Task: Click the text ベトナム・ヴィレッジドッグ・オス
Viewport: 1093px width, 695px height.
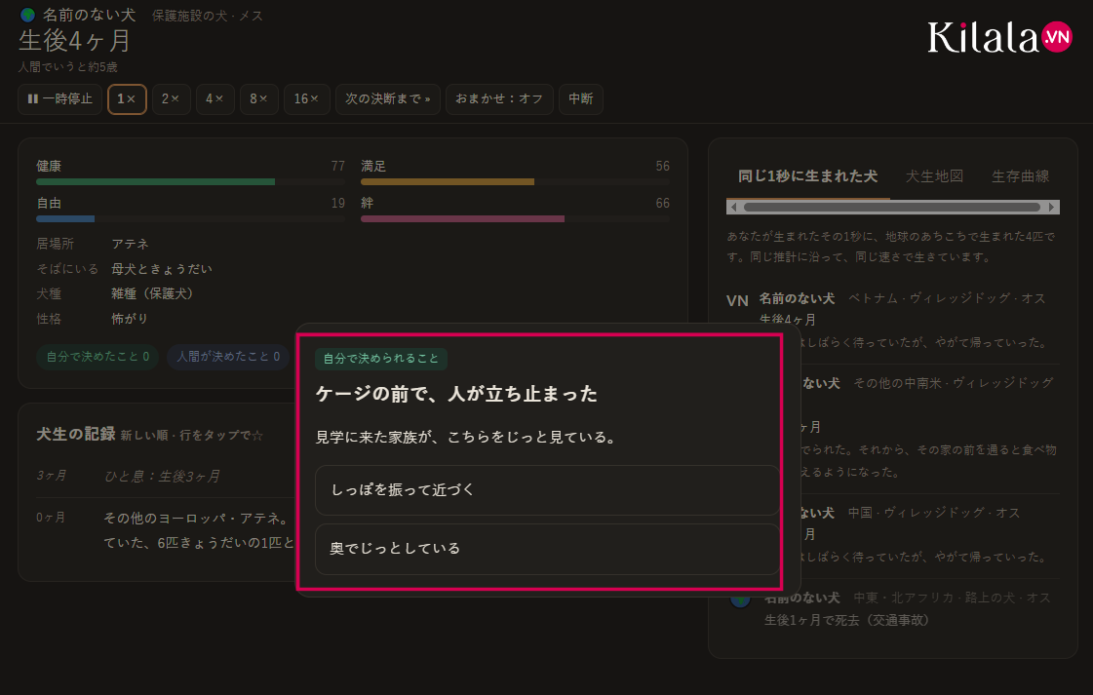Action: pos(947,298)
